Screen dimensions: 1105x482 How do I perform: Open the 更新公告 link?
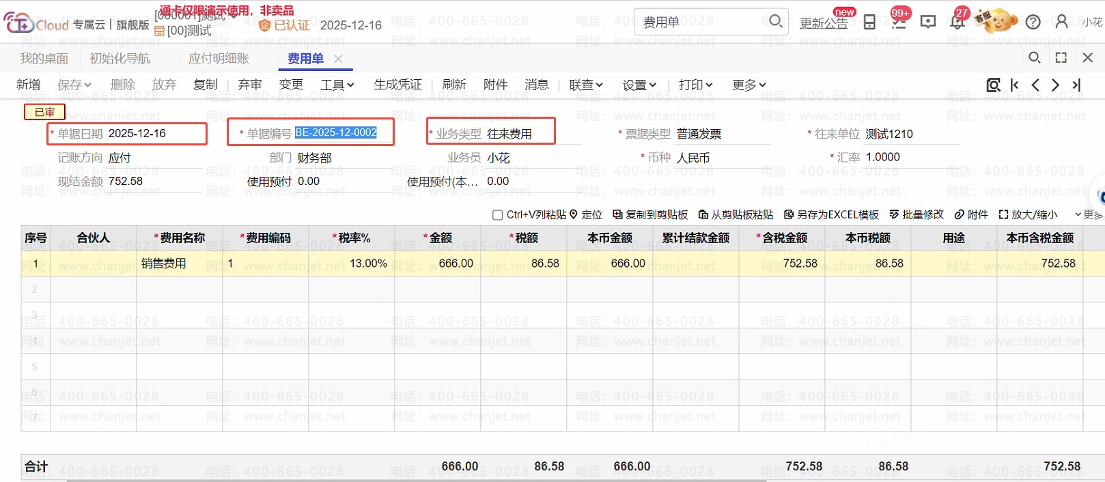[x=824, y=23]
